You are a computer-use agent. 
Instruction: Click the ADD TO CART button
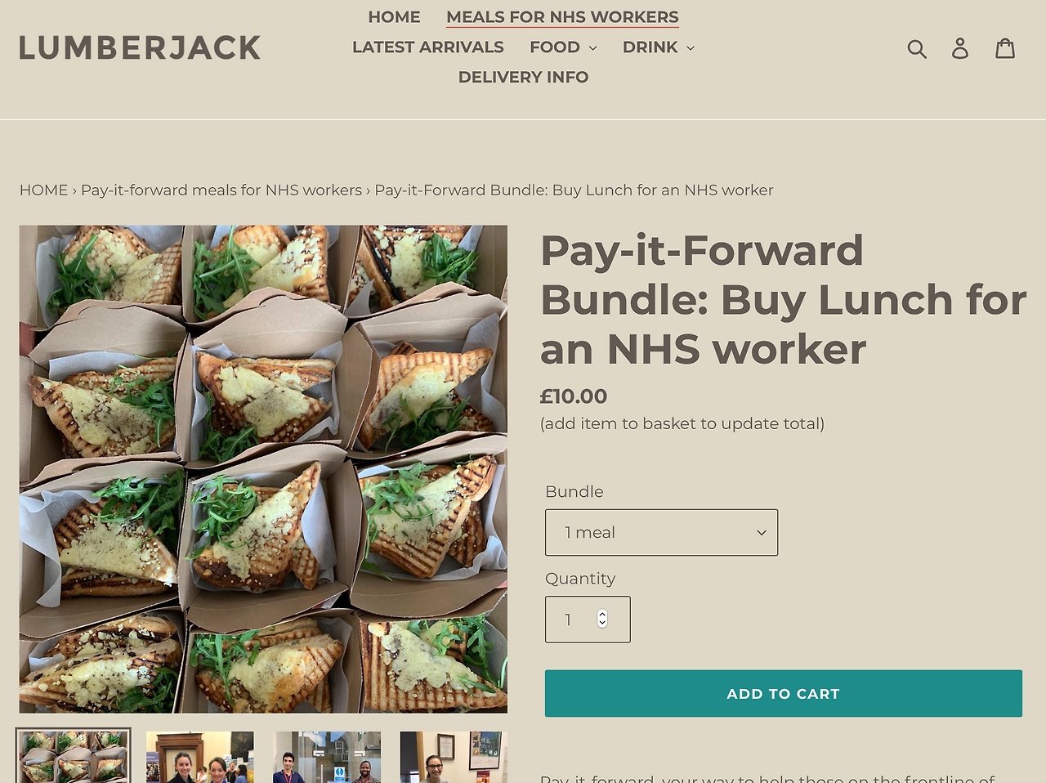point(783,693)
